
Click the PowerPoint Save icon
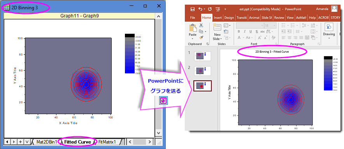coord(192,9)
